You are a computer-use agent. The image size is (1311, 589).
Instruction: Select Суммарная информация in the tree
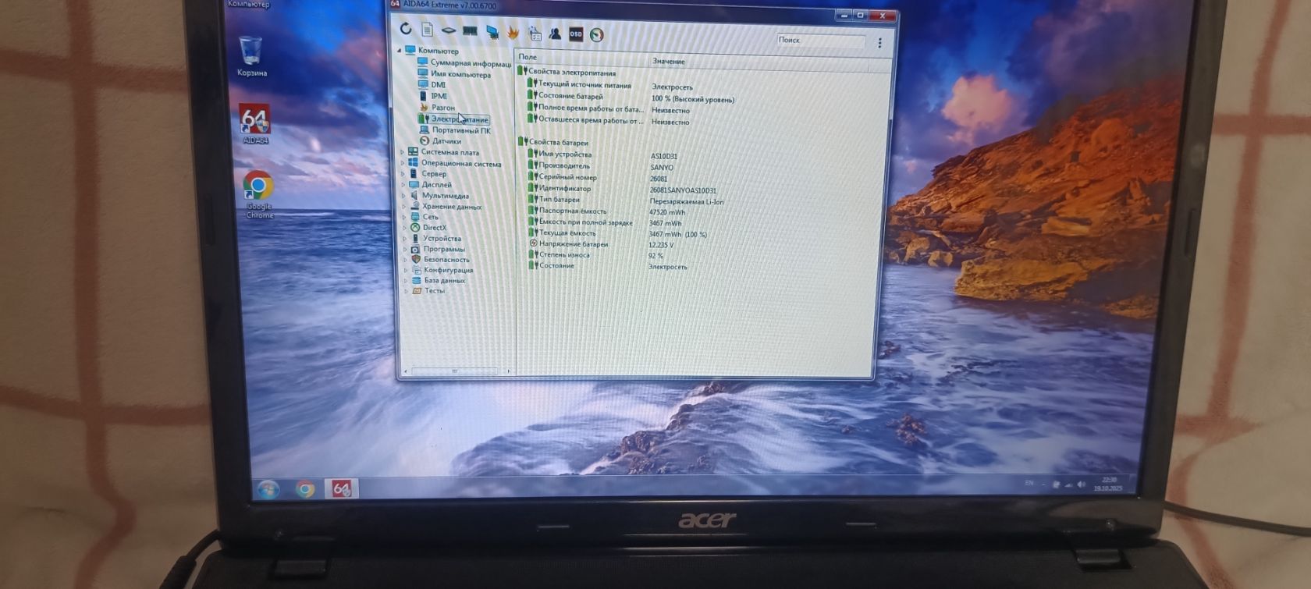[464, 63]
